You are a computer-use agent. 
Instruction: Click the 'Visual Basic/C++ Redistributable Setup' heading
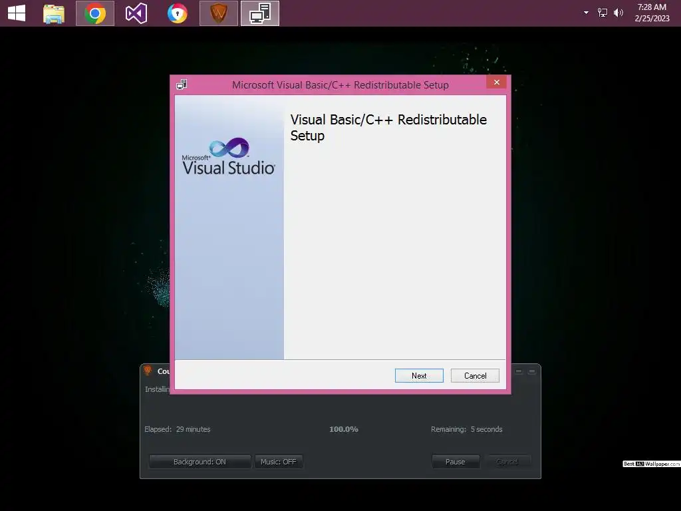click(x=388, y=127)
